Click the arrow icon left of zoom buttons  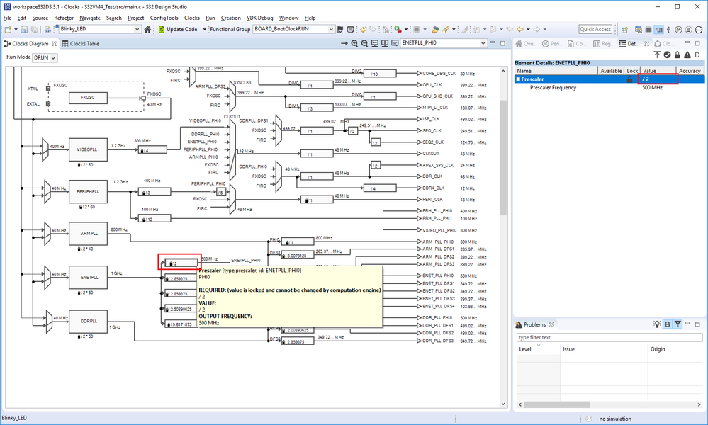coord(344,43)
